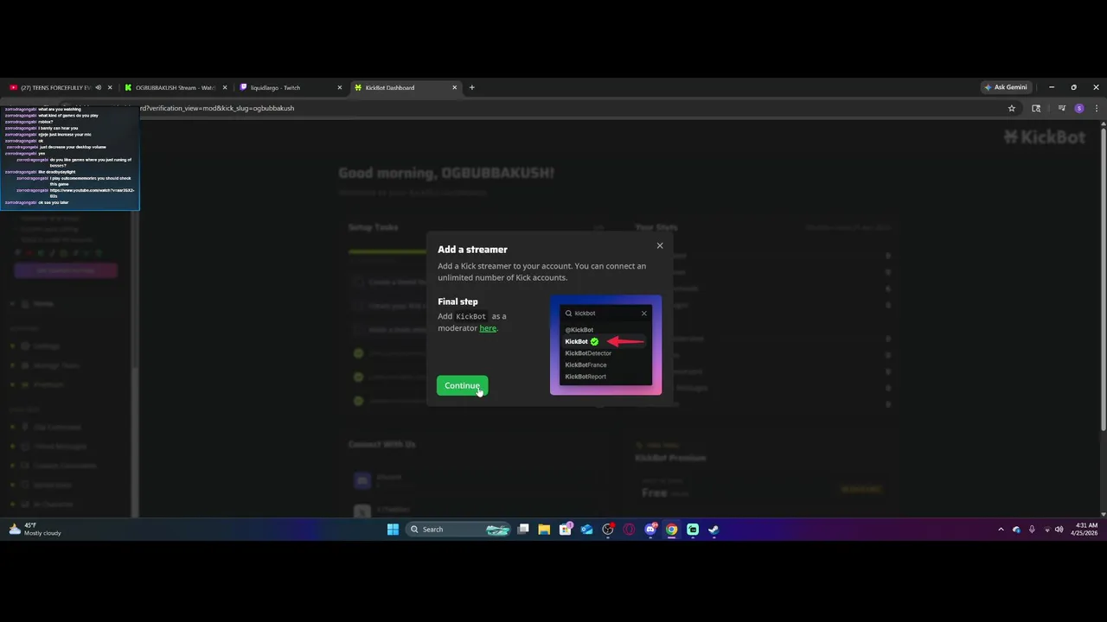Close the KickBot Dashboard tab

click(x=455, y=87)
